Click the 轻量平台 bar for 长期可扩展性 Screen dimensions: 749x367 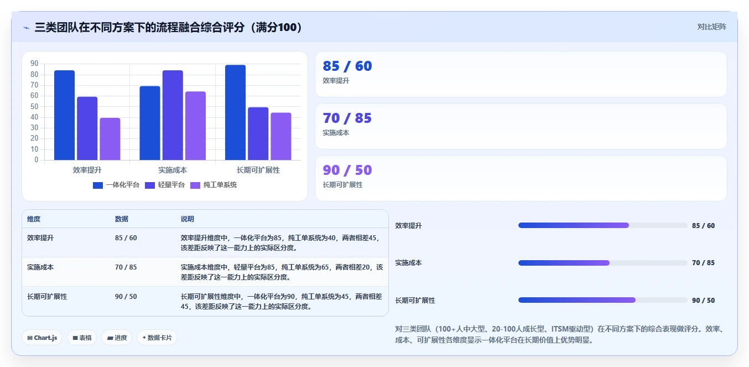pos(258,133)
